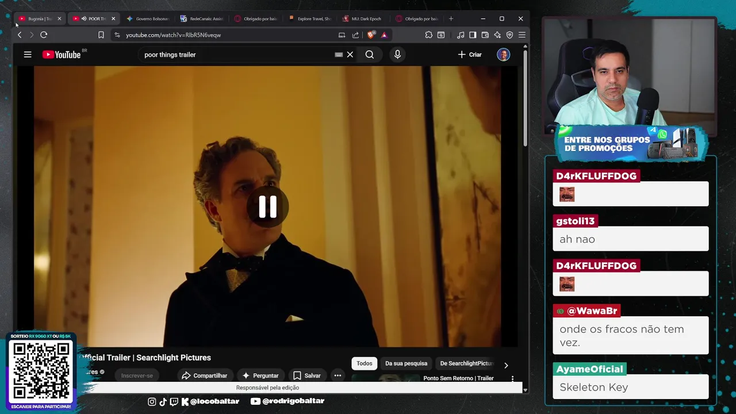Open the VPN shield icon in toolbar

tap(509, 35)
